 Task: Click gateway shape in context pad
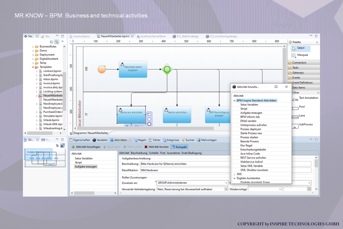tap(149, 119)
